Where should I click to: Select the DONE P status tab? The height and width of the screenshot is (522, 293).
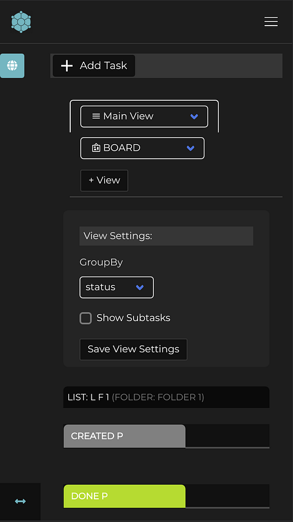(x=125, y=496)
